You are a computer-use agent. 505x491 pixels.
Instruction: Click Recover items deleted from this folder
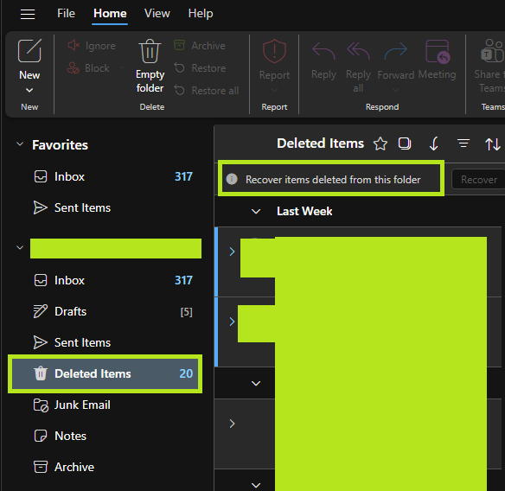pyautogui.click(x=333, y=180)
